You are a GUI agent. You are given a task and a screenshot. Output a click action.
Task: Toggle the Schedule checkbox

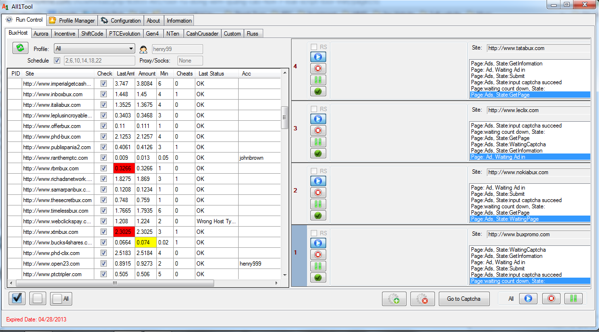[x=57, y=61]
